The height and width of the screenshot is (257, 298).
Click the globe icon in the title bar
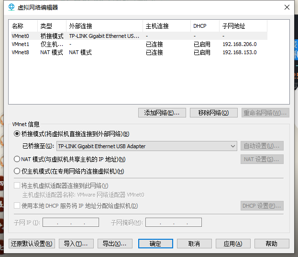(x=11, y=7)
